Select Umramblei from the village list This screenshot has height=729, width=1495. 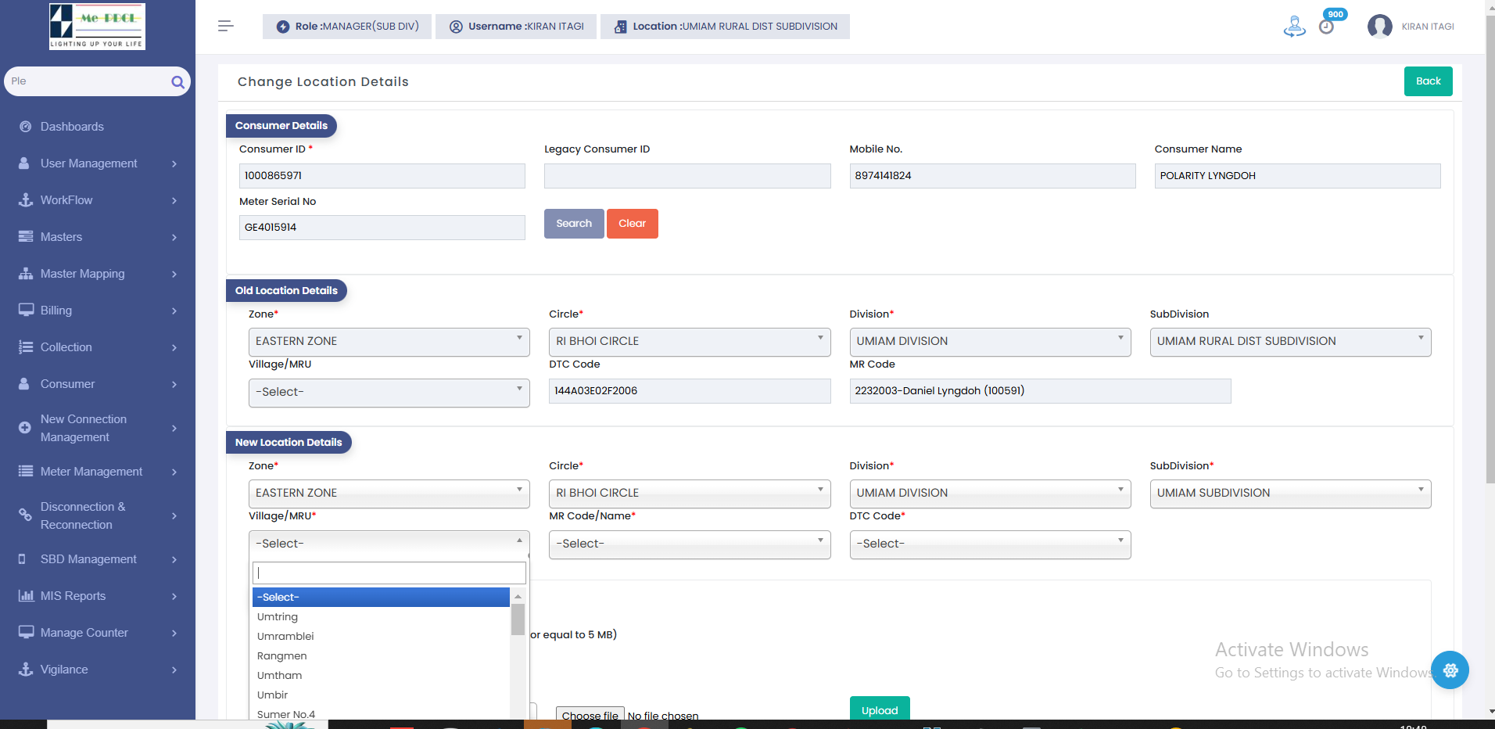pos(381,637)
